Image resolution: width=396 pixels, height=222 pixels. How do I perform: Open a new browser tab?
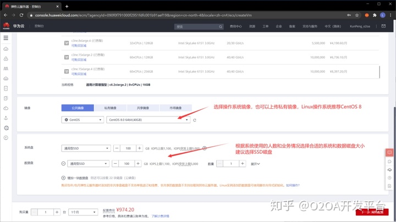coord(67,6)
